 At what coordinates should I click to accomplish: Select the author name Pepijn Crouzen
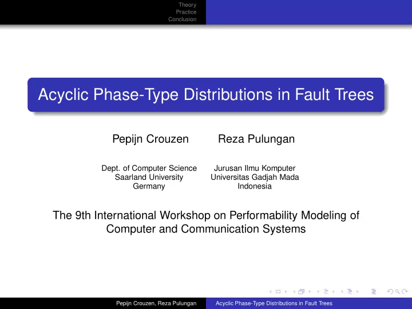(150, 139)
